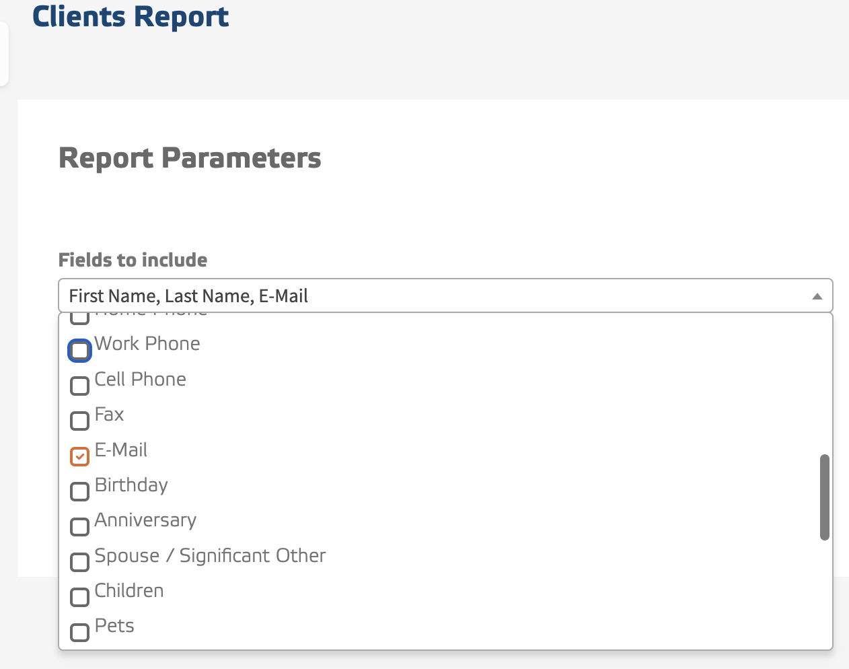This screenshot has width=849, height=669.
Task: Click the upward chevron on the field selector
Action: (817, 295)
